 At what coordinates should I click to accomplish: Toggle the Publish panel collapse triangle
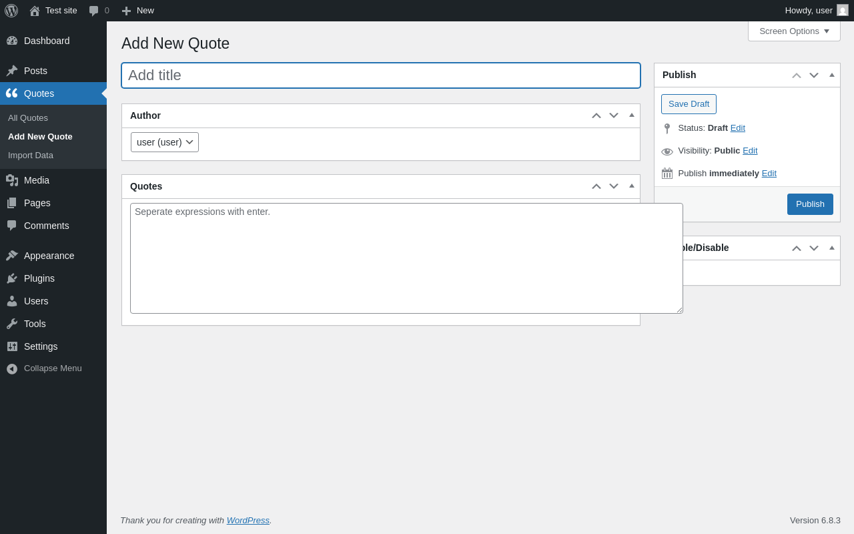coord(832,75)
